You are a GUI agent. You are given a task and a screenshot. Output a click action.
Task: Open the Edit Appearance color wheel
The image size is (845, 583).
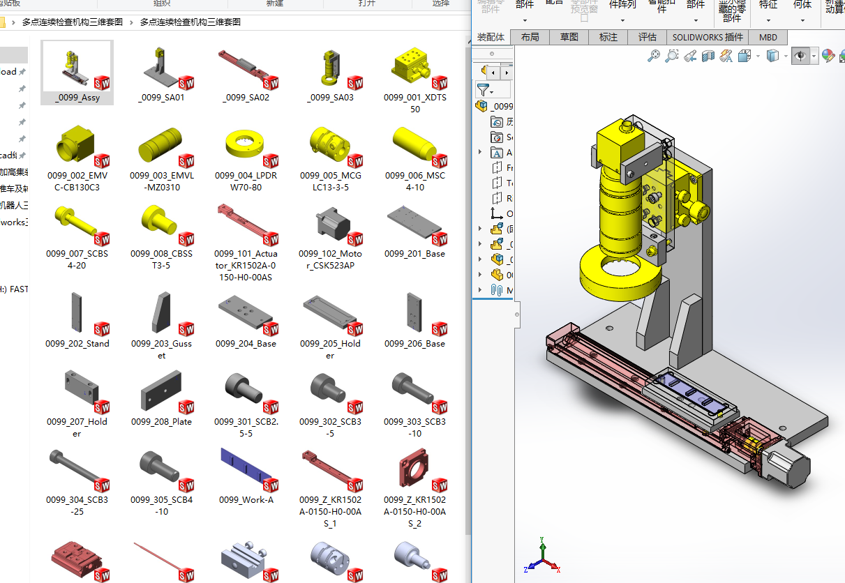coord(828,56)
